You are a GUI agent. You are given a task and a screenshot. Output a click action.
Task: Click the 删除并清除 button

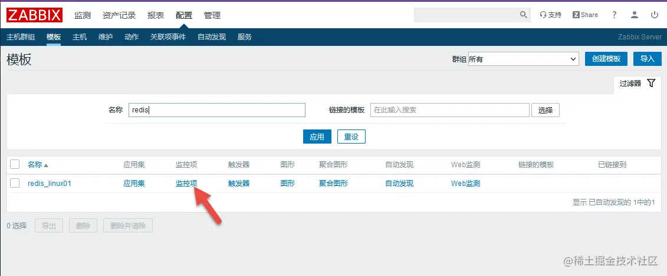coord(128,225)
